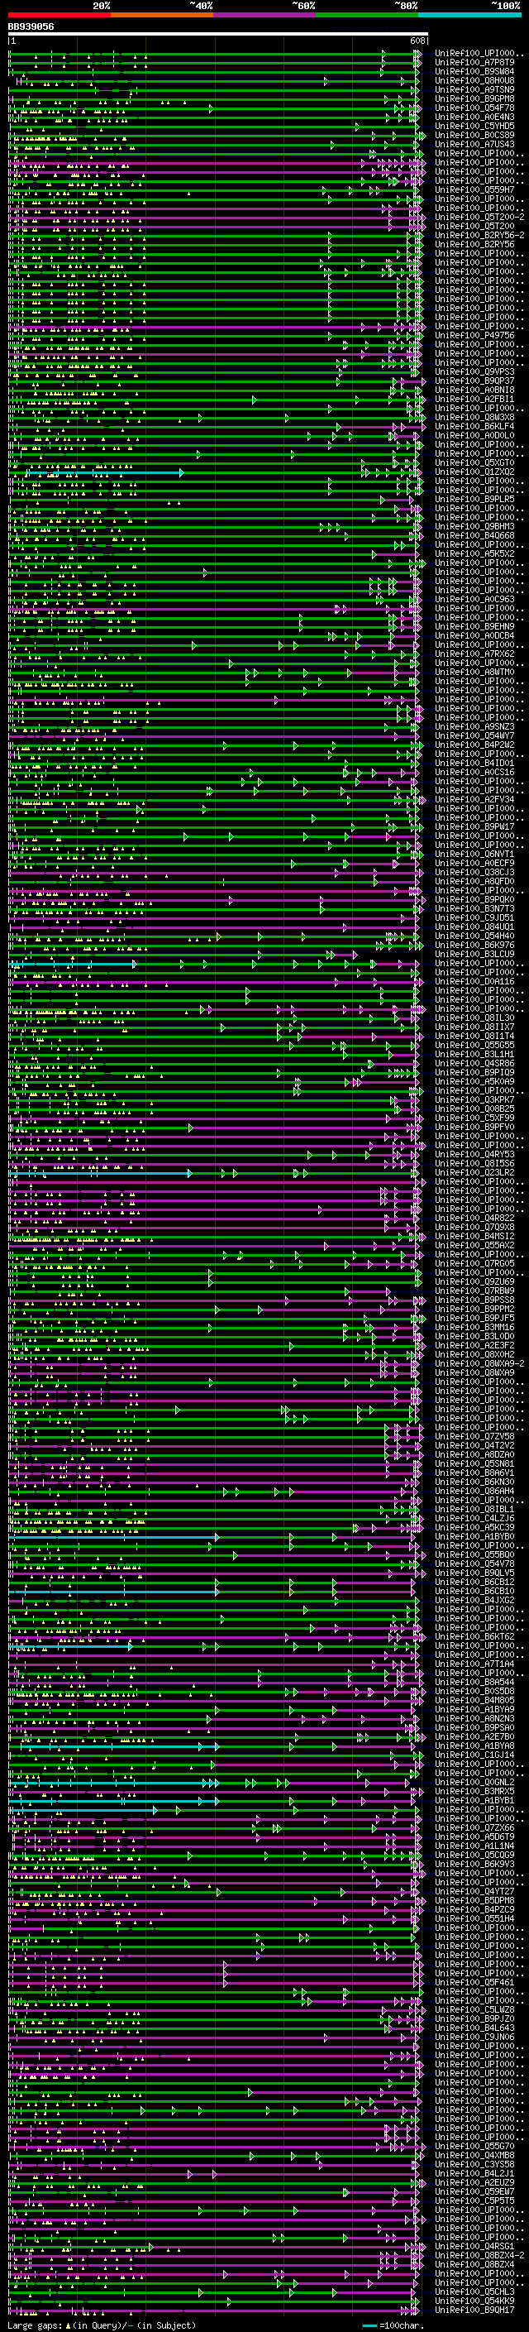Select the UniRef100_Q7ZV58 label
Viewport: 529px width, 2332px height.
coord(474,1437)
